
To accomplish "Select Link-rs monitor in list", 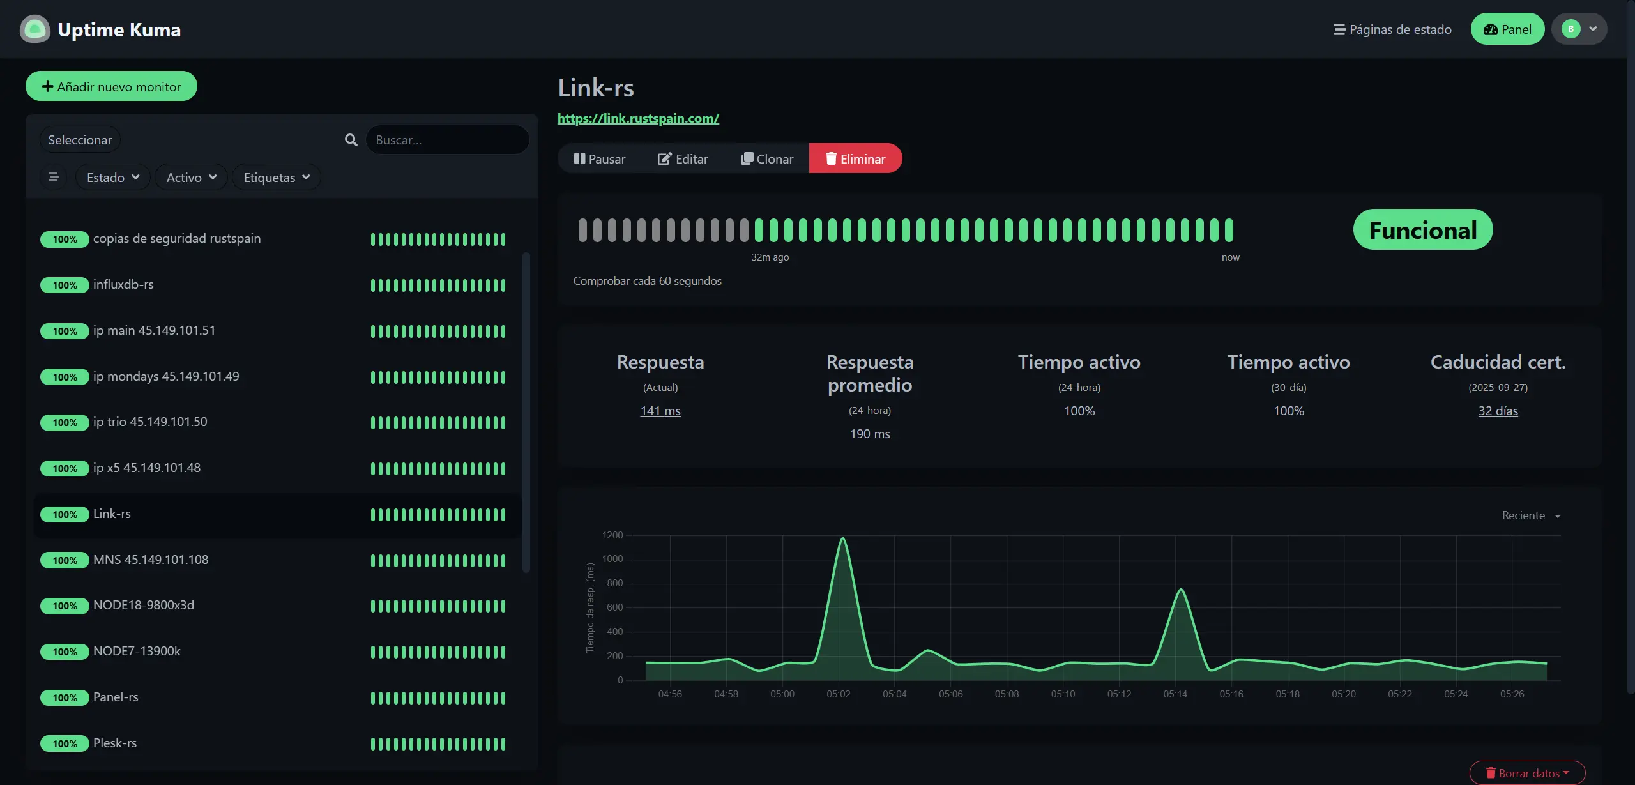I will tap(277, 514).
